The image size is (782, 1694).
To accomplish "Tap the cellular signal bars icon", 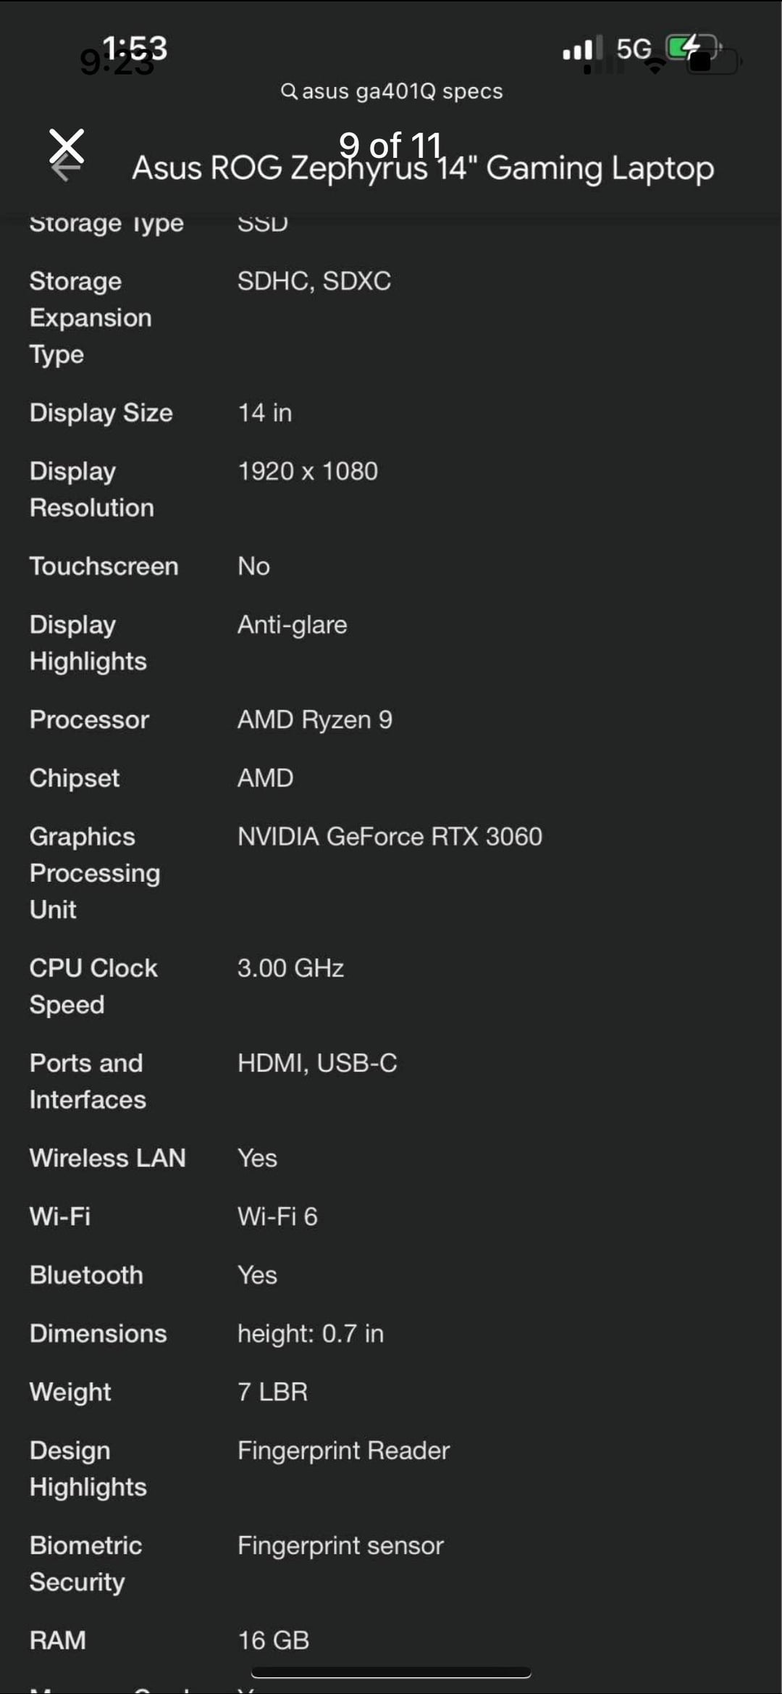I will click(x=579, y=49).
